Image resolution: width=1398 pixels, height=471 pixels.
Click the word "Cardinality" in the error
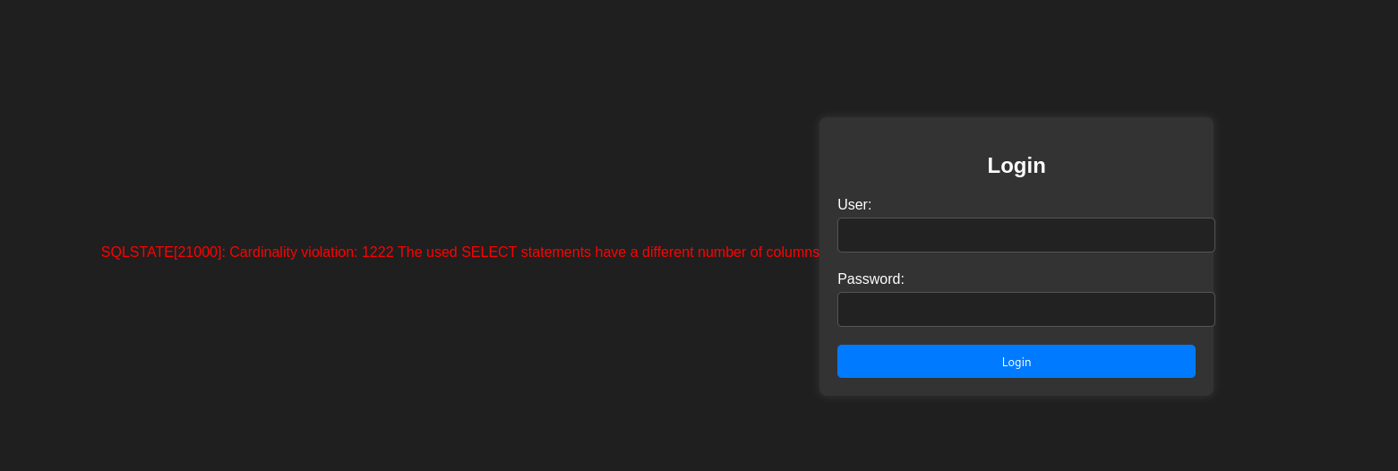pyautogui.click(x=263, y=252)
